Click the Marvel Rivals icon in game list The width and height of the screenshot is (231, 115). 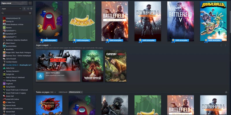(4, 106)
